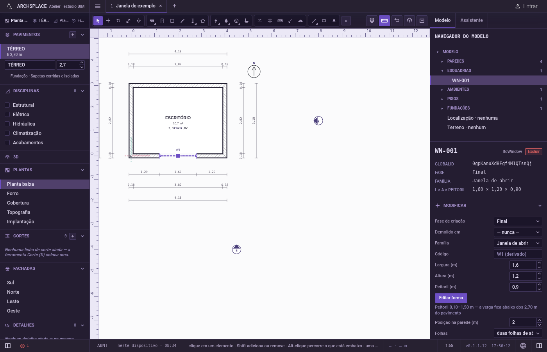Image resolution: width=547 pixels, height=352 pixels.
Task: Pick the Roof tool
Action: coord(203,21)
